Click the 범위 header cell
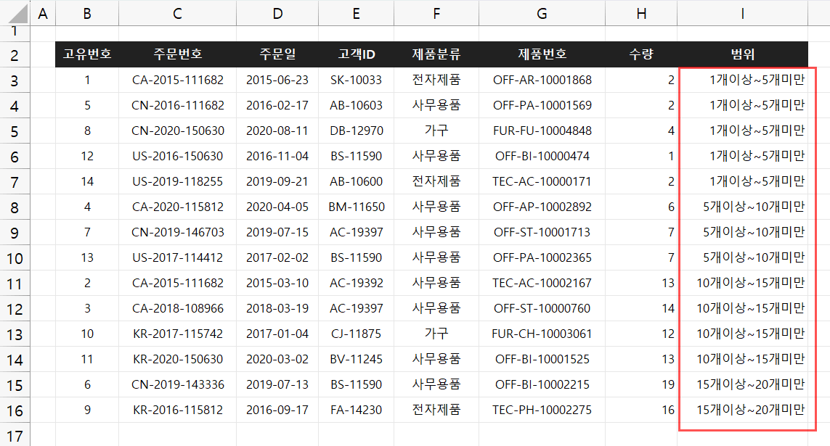Image resolution: width=830 pixels, height=446 pixels. [x=742, y=54]
